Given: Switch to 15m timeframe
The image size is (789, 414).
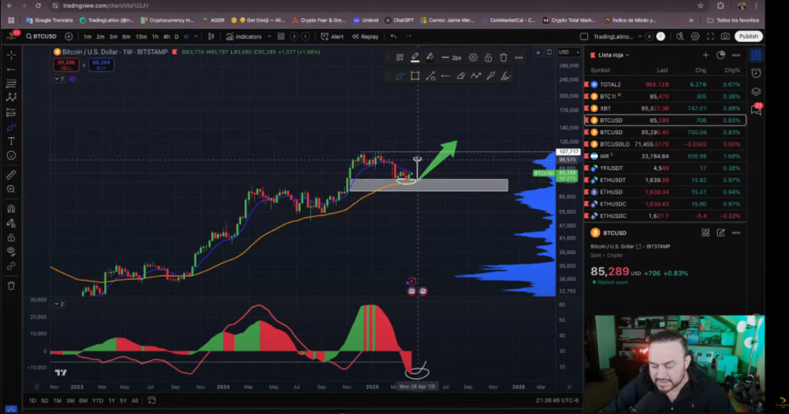Looking at the screenshot, I should coord(141,36).
